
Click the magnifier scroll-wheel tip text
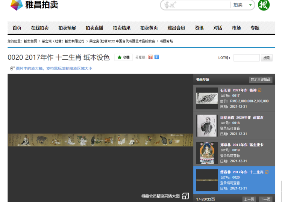coord(54,68)
